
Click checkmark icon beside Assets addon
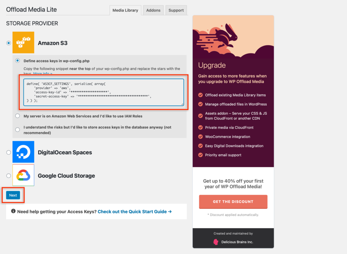point(201,116)
